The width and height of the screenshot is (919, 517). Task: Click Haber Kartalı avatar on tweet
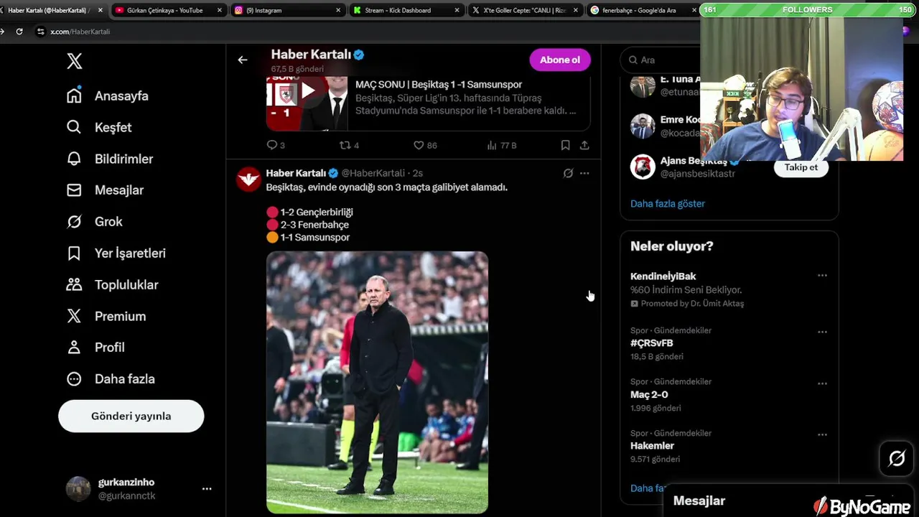point(248,179)
